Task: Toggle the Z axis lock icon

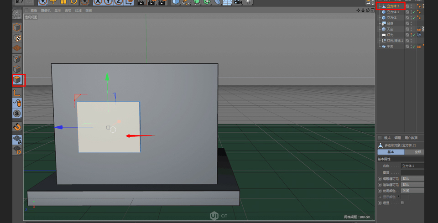Action: [x=119, y=2]
